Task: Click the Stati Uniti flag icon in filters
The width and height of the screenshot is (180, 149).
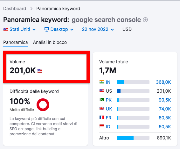Action: point(6,30)
